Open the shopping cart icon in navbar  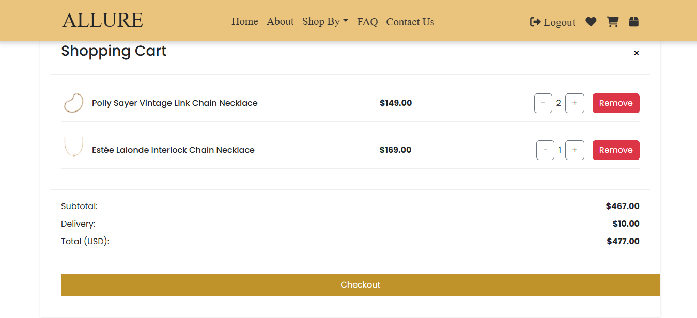612,22
